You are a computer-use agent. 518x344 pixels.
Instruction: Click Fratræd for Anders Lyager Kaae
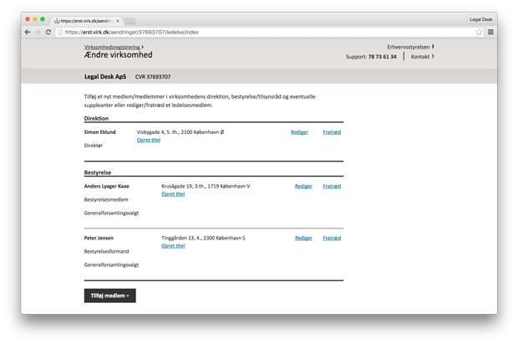(332, 187)
